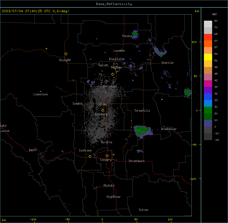This screenshot has width=228, height=223.
Task: Click the -100 tick label on the y-axis
Action: point(193,179)
